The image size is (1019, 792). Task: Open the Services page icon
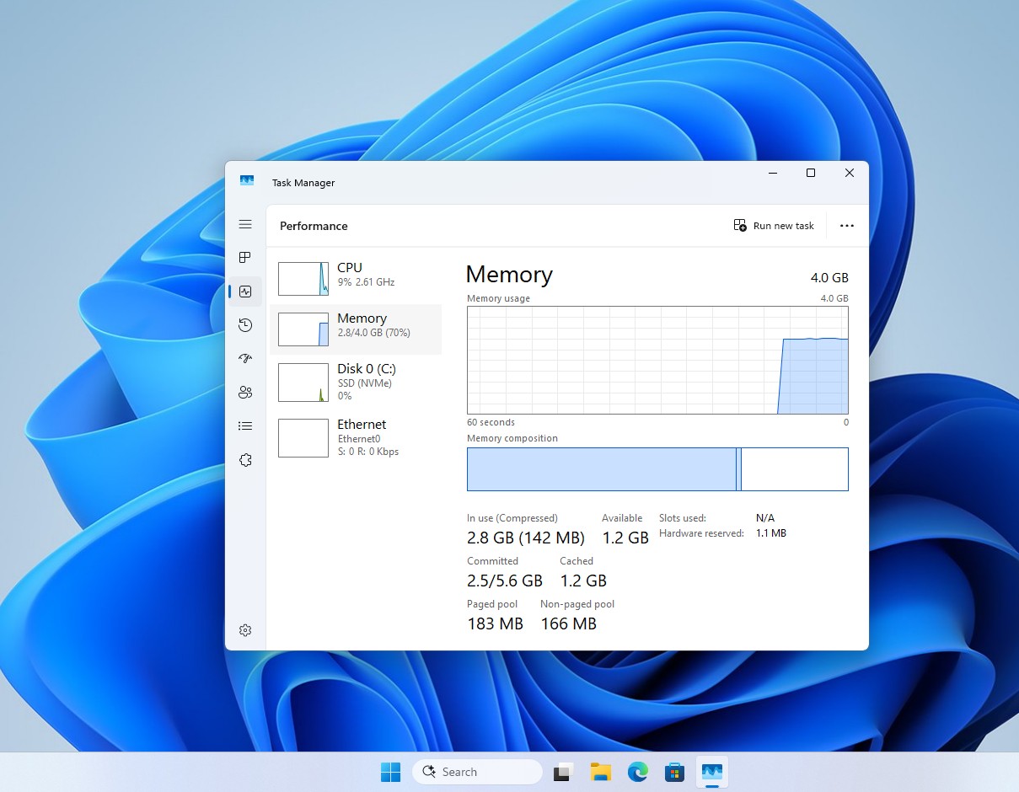click(245, 460)
